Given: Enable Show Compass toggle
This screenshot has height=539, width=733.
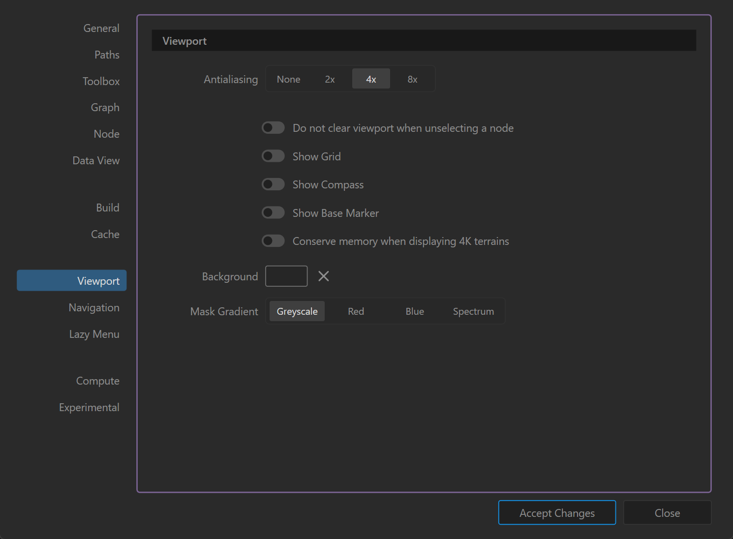Looking at the screenshot, I should (273, 184).
